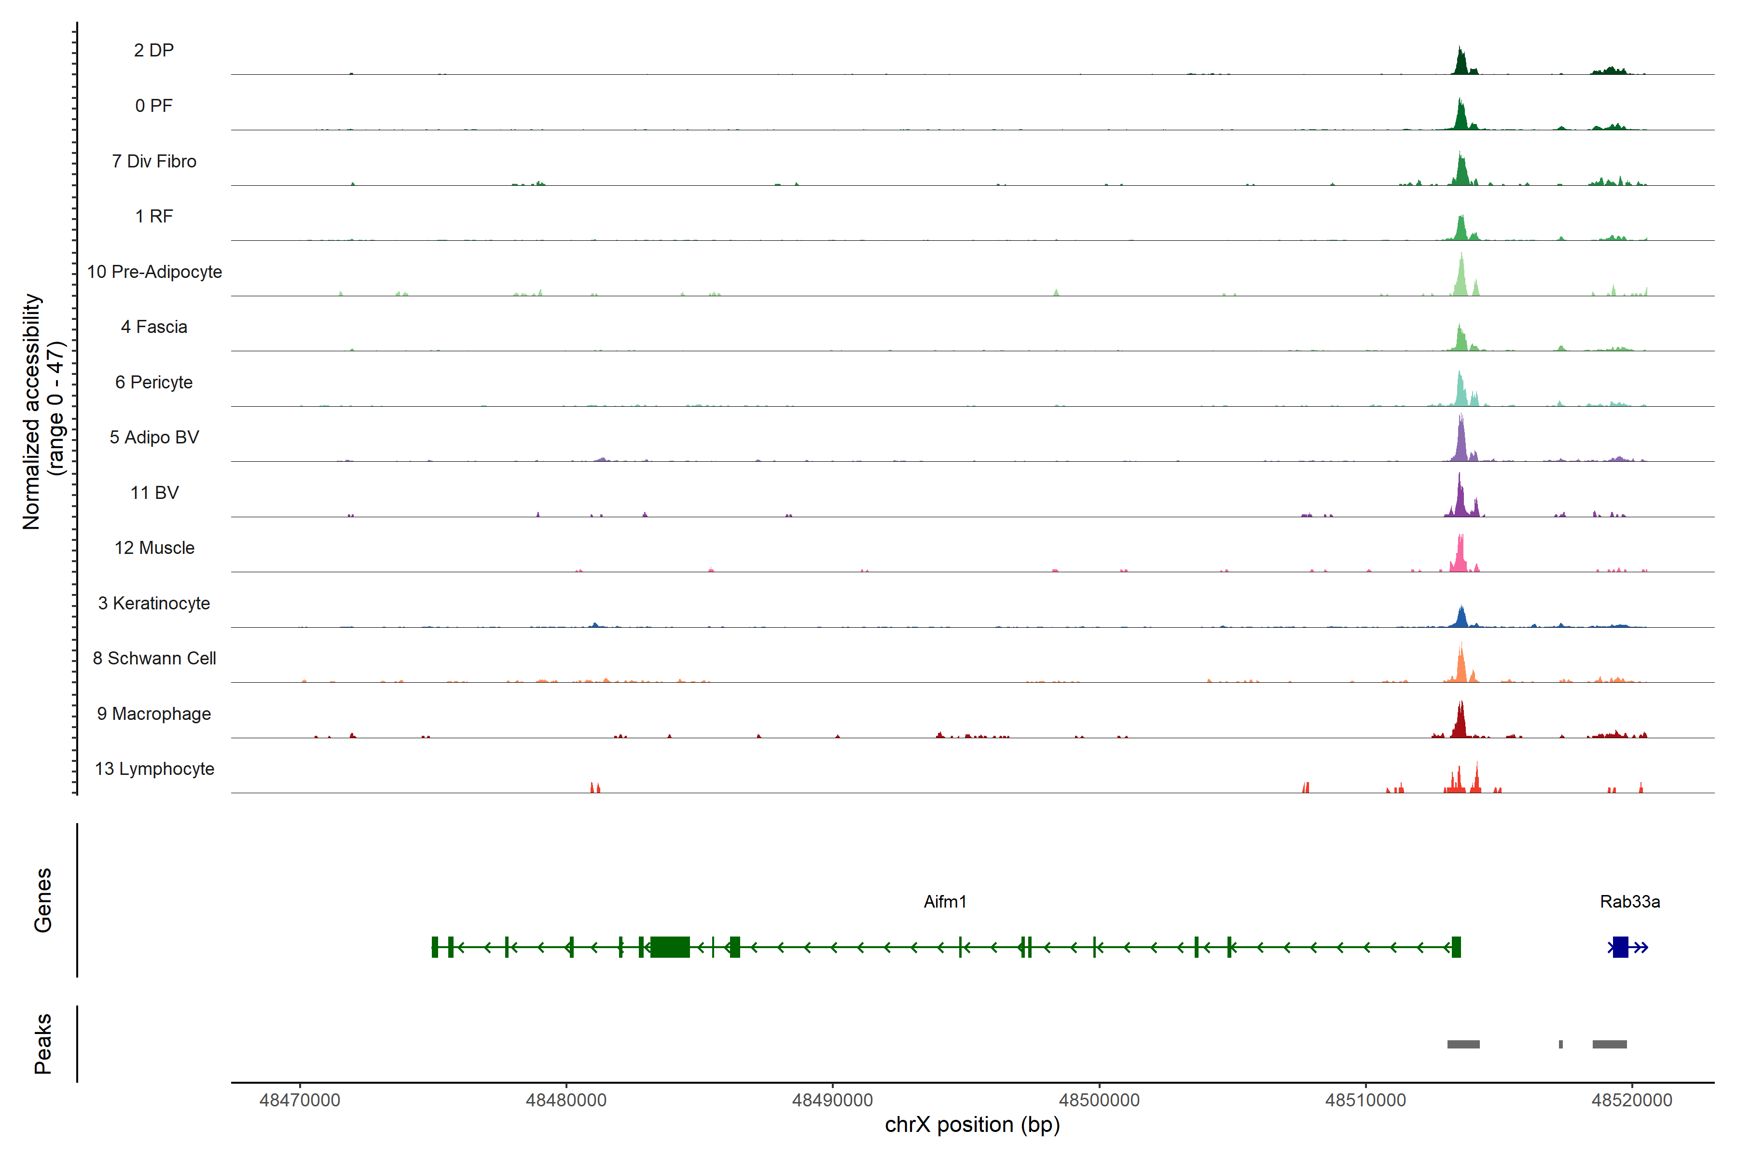Click the Peaks panel label
1737x1158 pixels.
(x=43, y=1044)
